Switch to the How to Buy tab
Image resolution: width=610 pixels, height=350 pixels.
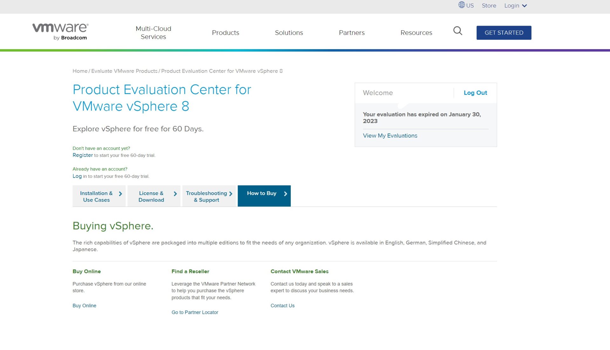coord(262,193)
